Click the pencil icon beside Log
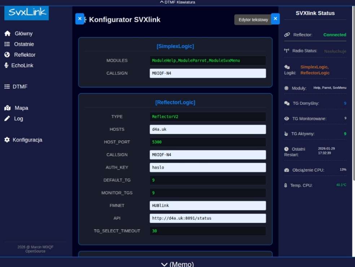 point(7,119)
